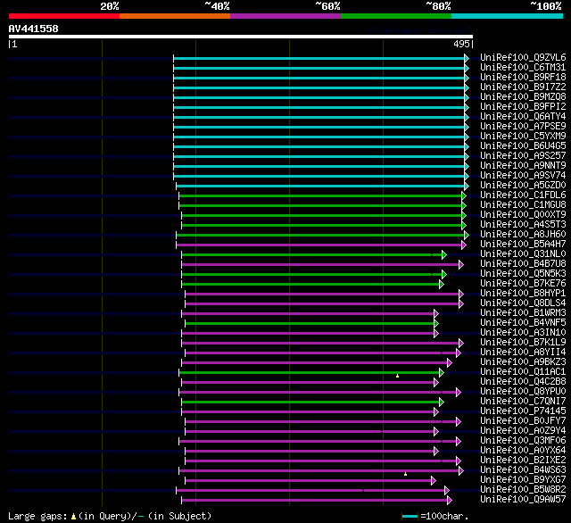Viewport: 571px width, 523px height.
Task: Select label UniRef100_C1FDL6
Action: tap(523, 195)
